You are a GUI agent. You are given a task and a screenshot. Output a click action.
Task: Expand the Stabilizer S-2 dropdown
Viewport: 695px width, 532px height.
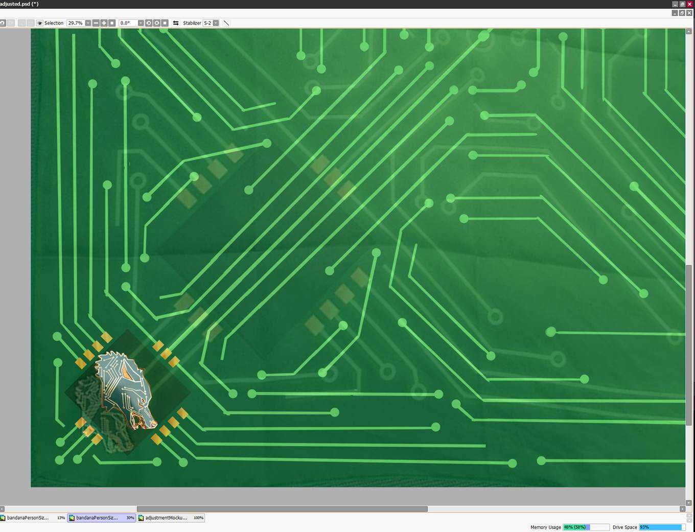click(x=216, y=23)
